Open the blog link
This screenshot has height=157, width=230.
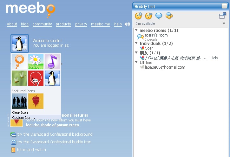25,24
